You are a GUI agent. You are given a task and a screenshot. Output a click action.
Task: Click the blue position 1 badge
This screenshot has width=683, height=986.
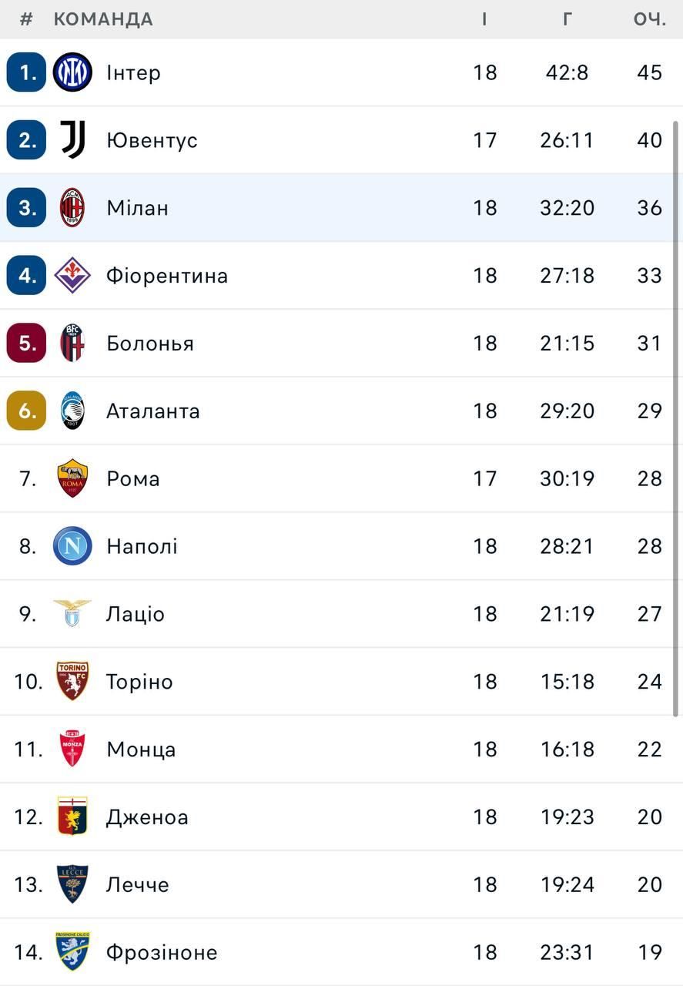(x=27, y=72)
